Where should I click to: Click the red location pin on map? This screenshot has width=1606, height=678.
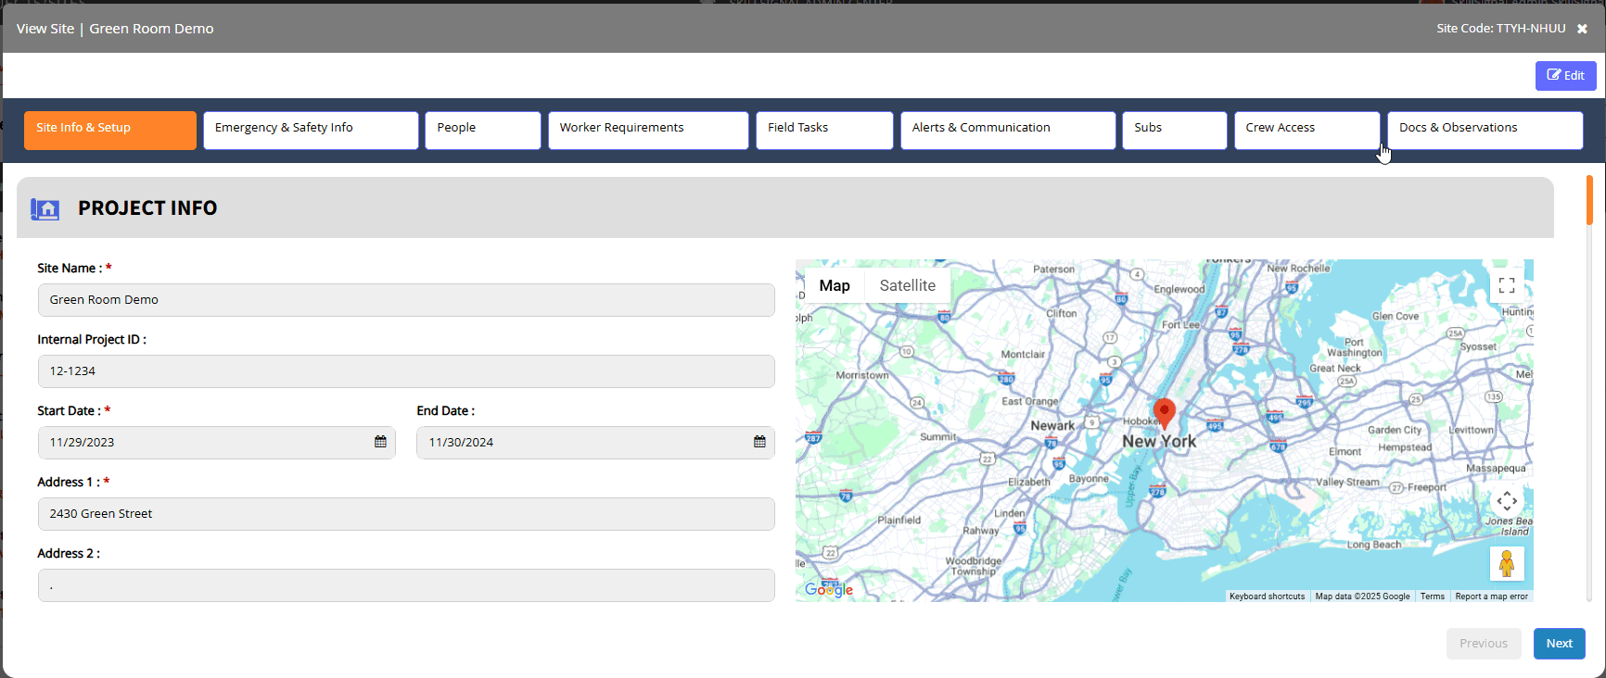click(x=1164, y=413)
